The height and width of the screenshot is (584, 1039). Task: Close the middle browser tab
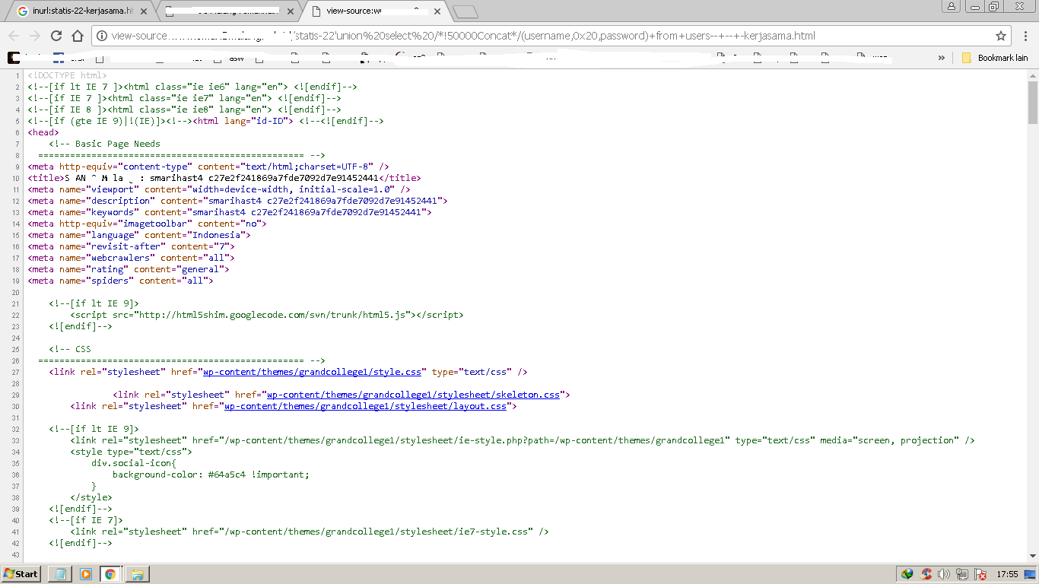point(289,11)
